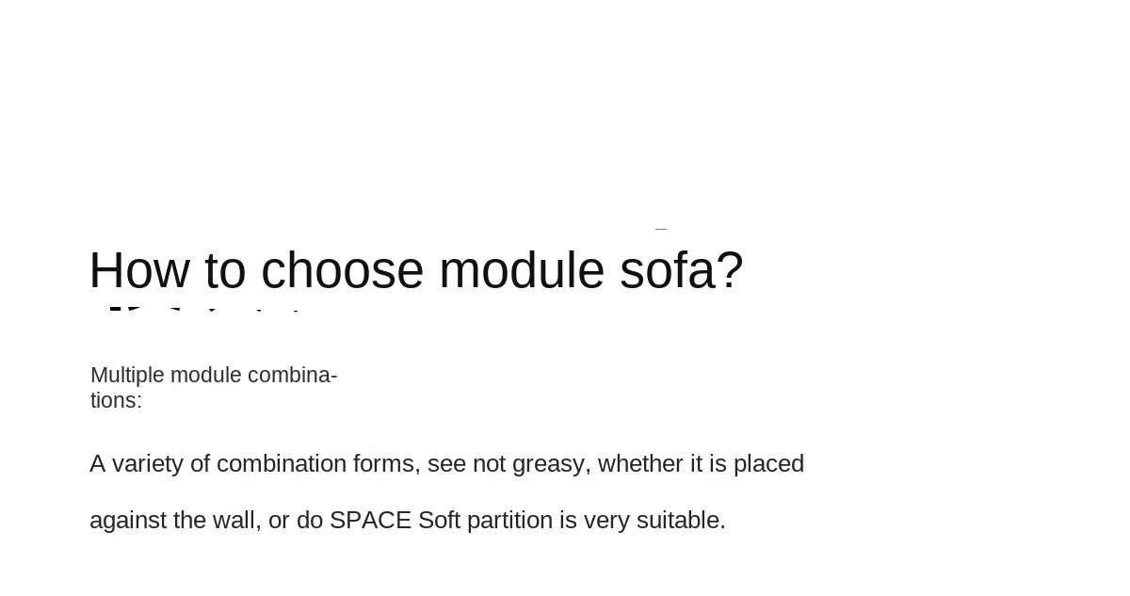Click the subtitle "Multiple module combina-" line
Viewport: 1130px width, 596px height.
pos(214,376)
